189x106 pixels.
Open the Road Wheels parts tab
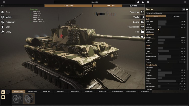[x=75, y=91]
